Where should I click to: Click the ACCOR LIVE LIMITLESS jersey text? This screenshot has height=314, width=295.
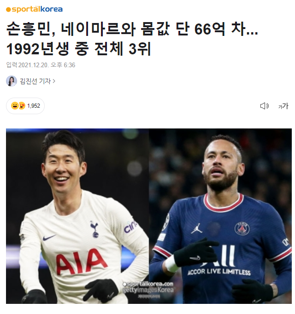pyautogui.click(x=219, y=272)
